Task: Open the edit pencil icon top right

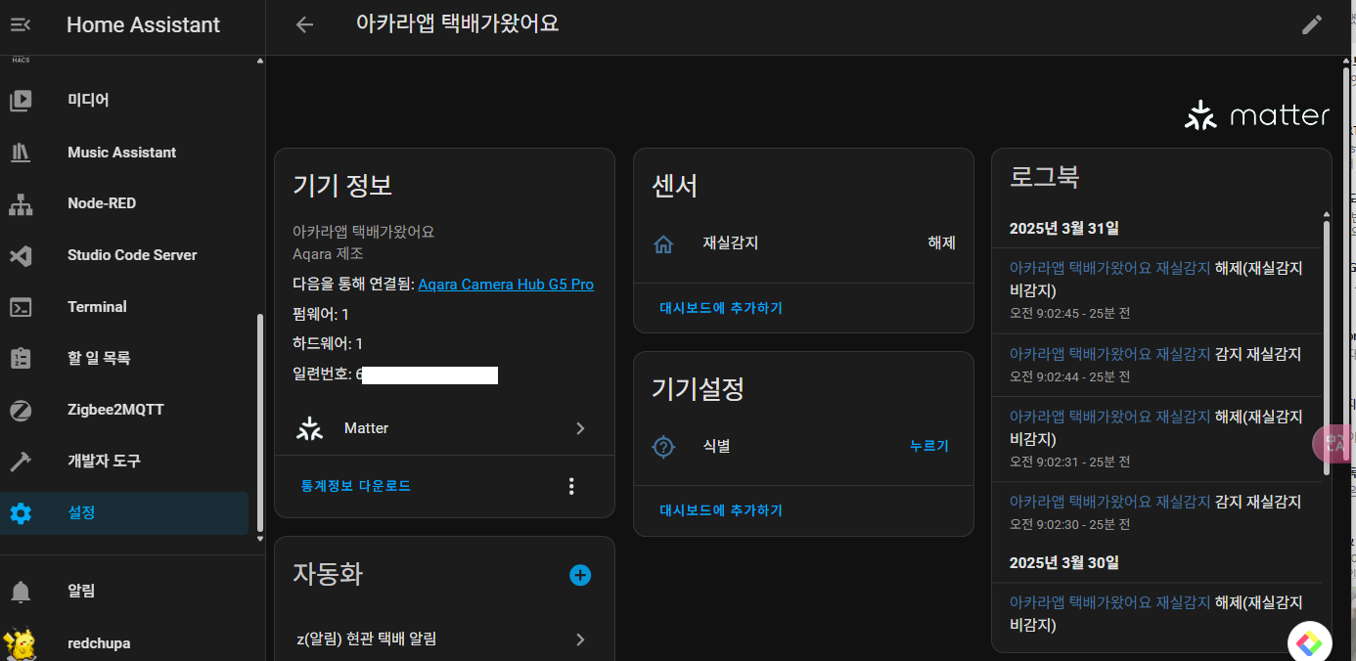Action: point(1312,24)
